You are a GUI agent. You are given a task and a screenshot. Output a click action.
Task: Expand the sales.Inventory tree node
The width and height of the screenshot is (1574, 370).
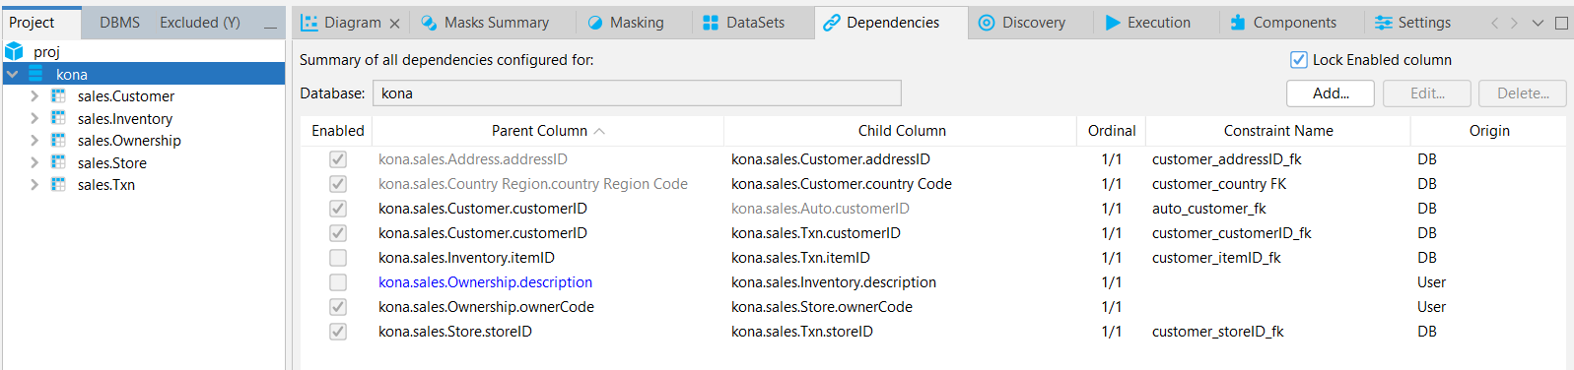[x=34, y=118]
